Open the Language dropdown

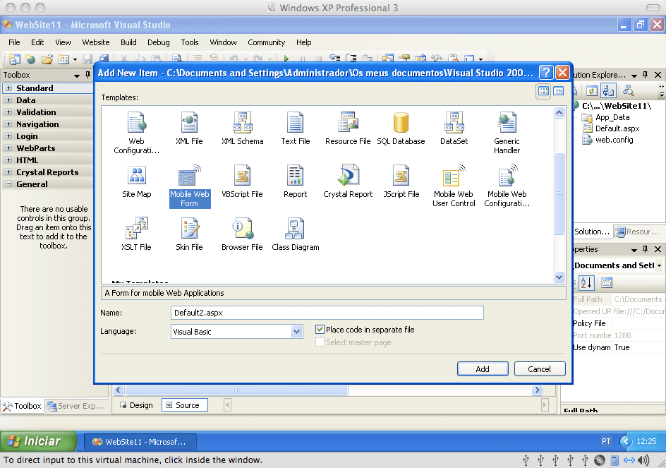coord(296,332)
